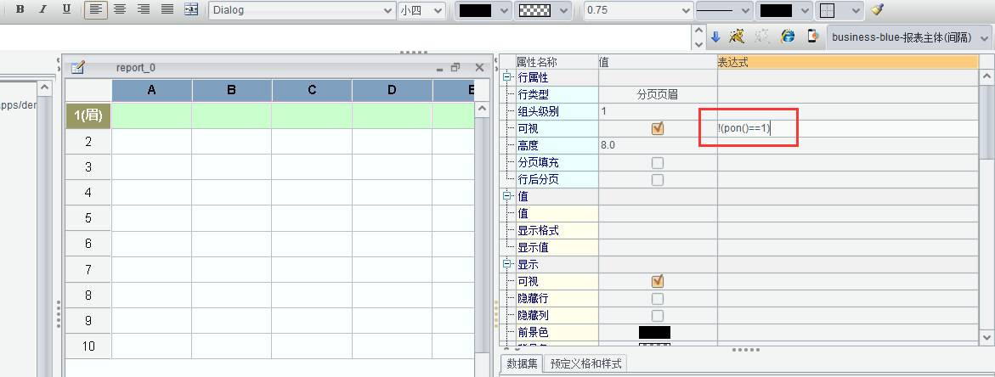Viewport: 995px width, 377px height.
Task: Maximize the report_0 window
Action: pyautogui.click(x=455, y=68)
